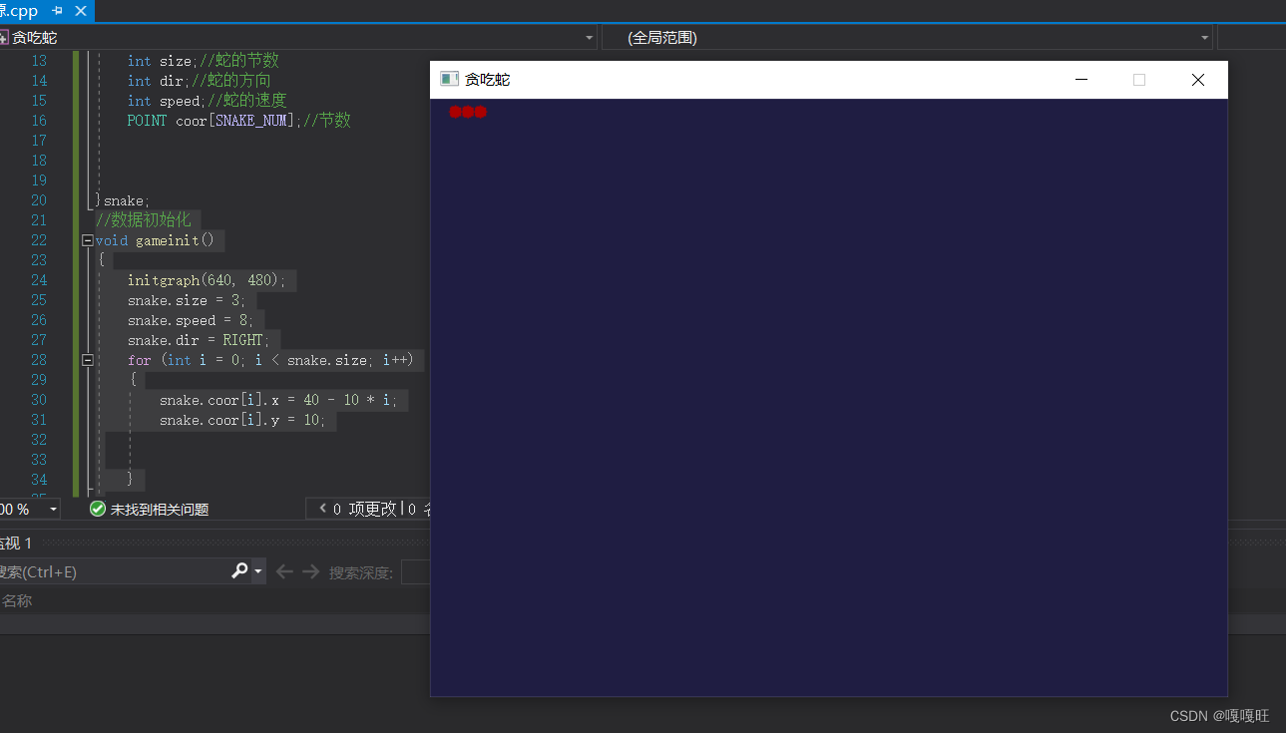
Task: Click the green no-issues check icon
Action: (x=98, y=510)
